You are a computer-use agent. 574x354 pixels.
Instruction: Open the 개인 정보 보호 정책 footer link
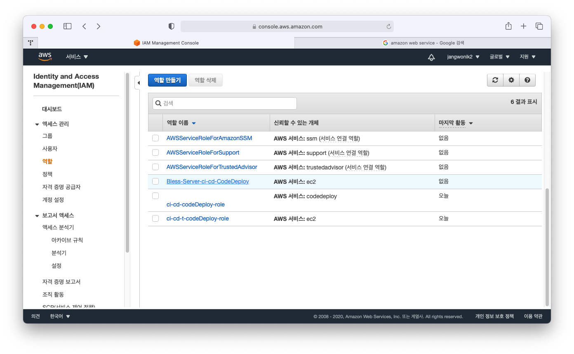coord(494,316)
